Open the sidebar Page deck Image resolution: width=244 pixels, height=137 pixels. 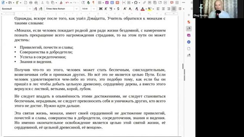pos(189,49)
